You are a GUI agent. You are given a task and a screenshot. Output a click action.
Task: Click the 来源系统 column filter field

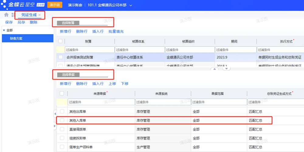[163, 102]
